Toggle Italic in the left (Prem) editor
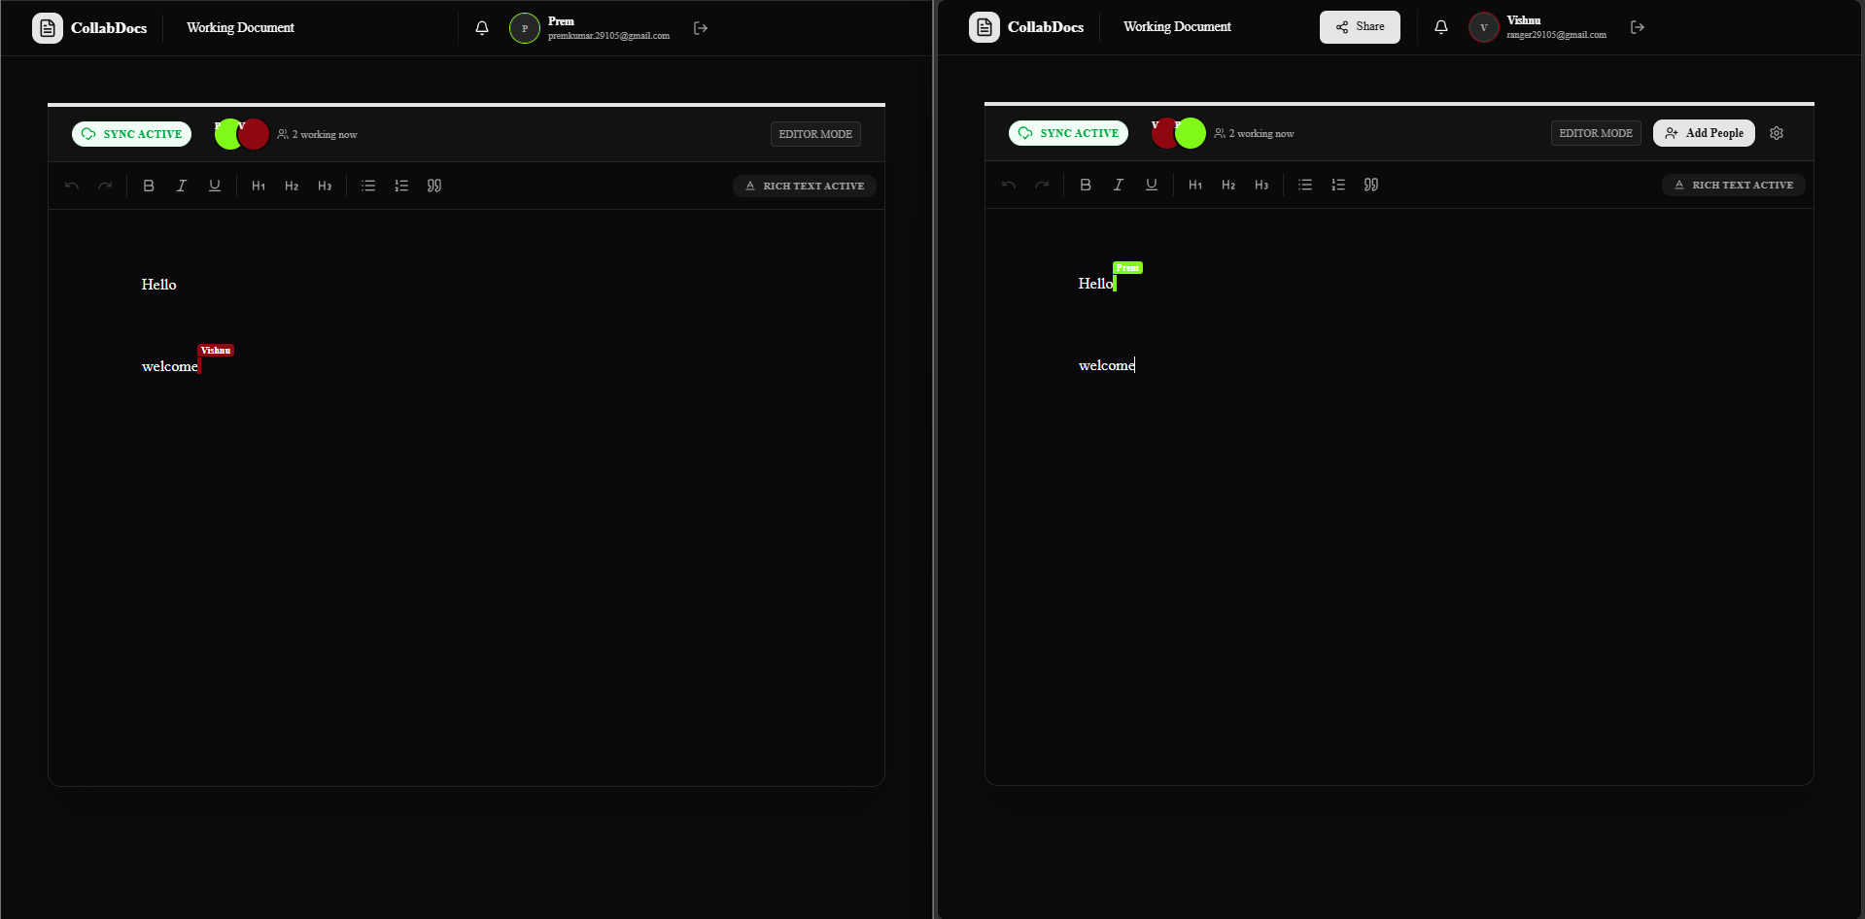The height and width of the screenshot is (919, 1865). tap(182, 186)
